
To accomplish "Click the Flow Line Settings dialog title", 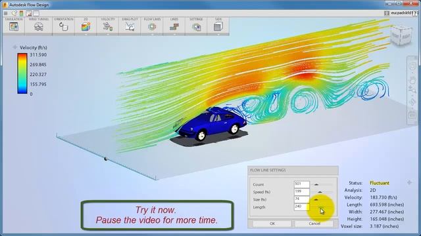I will [268, 170].
